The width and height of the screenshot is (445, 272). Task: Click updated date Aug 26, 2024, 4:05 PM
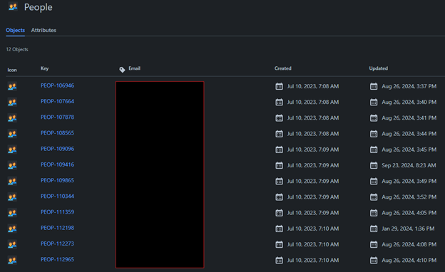(409, 213)
